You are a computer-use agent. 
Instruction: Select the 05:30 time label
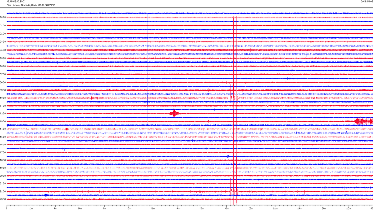click(x=3, y=58)
